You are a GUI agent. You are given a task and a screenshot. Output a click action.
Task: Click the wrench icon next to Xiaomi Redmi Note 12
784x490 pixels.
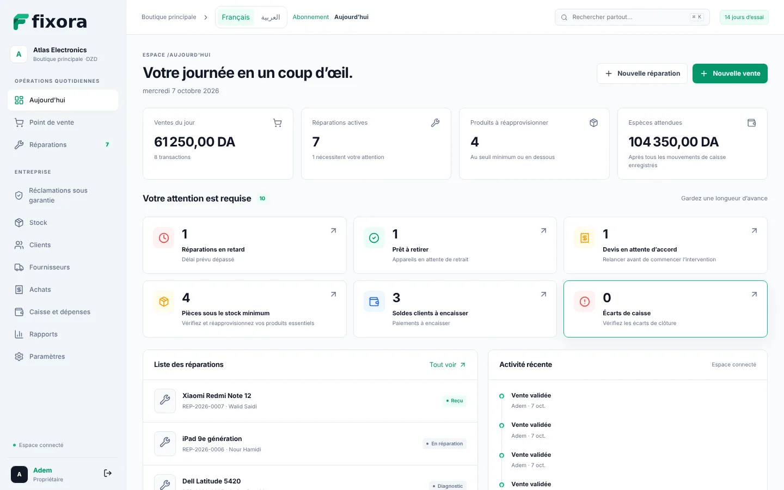click(x=165, y=400)
